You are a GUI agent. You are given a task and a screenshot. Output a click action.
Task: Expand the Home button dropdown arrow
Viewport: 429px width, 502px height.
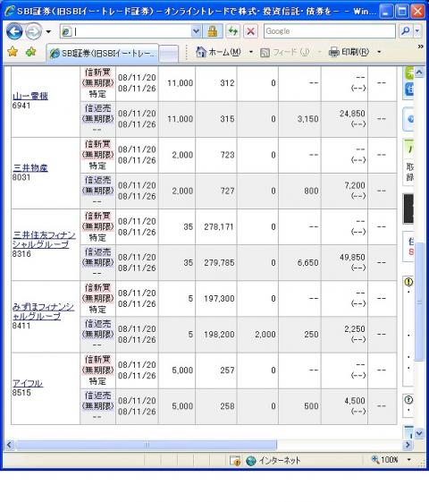tap(251, 52)
